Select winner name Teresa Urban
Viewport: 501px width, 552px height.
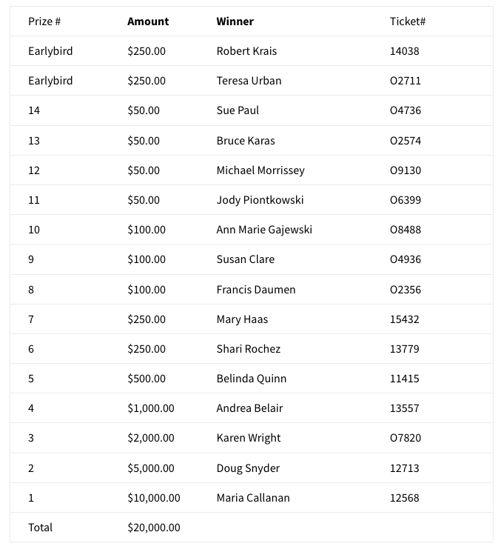pyautogui.click(x=249, y=81)
